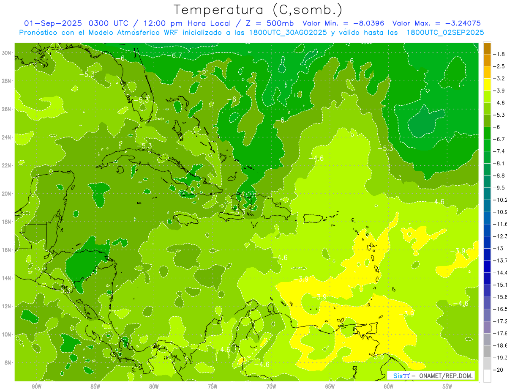The height and width of the screenshot is (392, 507).
Task: Click the 24N latitude axis label
Action: point(6,137)
